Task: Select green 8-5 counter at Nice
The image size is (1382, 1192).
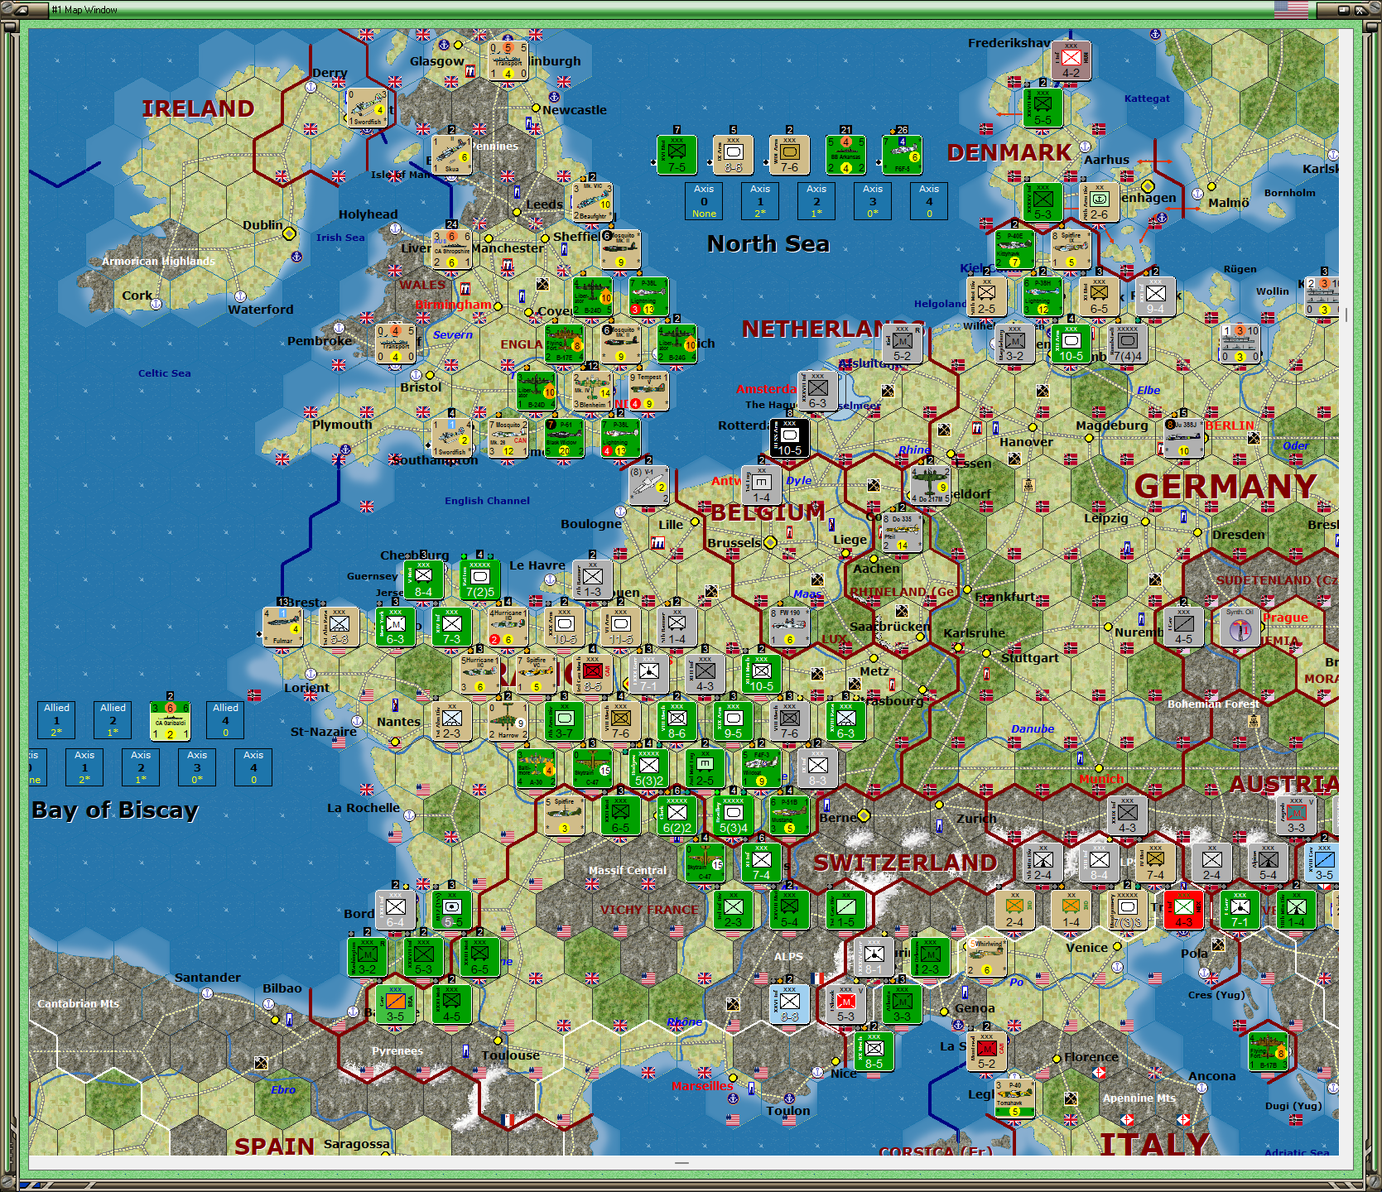Action: point(874,1051)
